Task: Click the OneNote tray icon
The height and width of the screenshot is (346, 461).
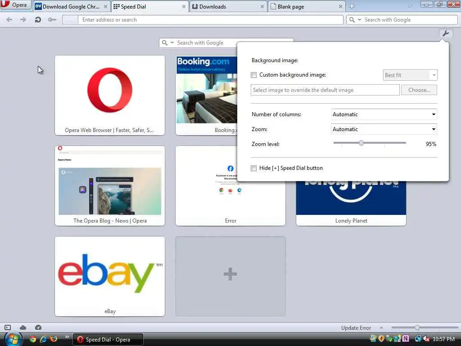Action: pyautogui.click(x=406, y=339)
